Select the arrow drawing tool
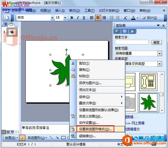Image resolution: width=168 pixels, height=148 pixels. pyautogui.click(x=58, y=138)
